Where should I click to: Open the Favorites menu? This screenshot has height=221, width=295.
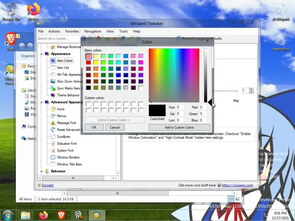pos(72,31)
